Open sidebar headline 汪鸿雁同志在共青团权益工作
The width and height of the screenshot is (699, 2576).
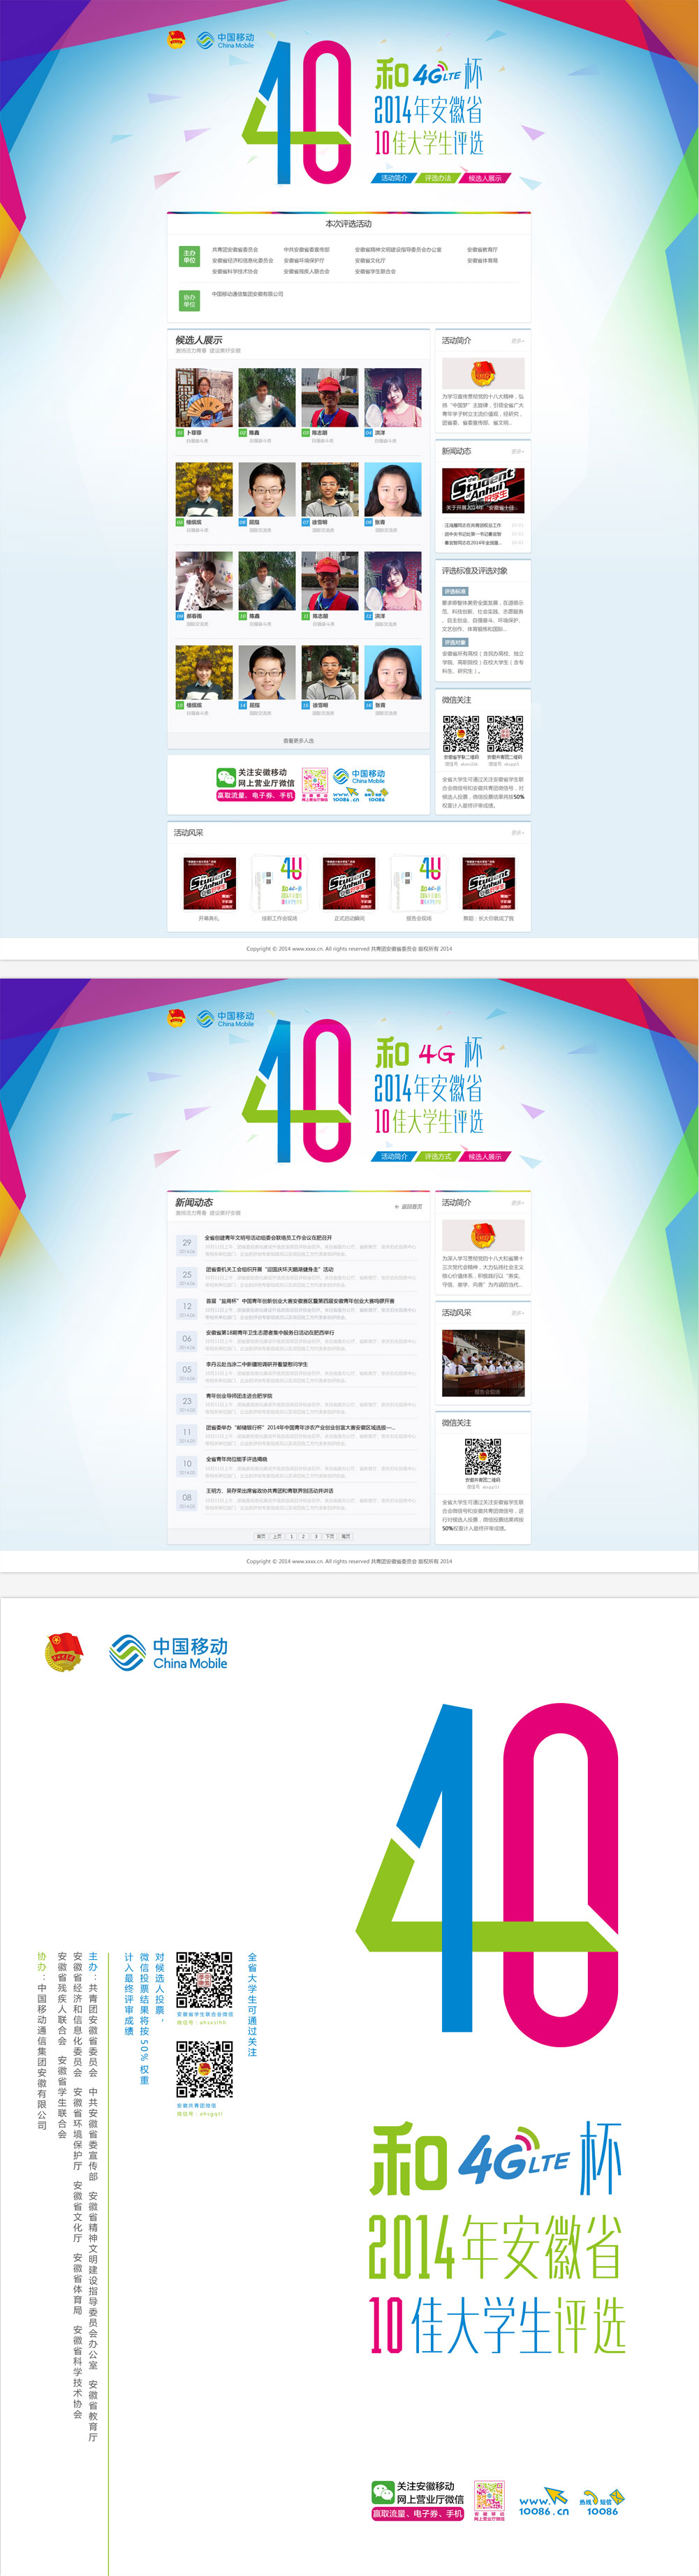[473, 525]
